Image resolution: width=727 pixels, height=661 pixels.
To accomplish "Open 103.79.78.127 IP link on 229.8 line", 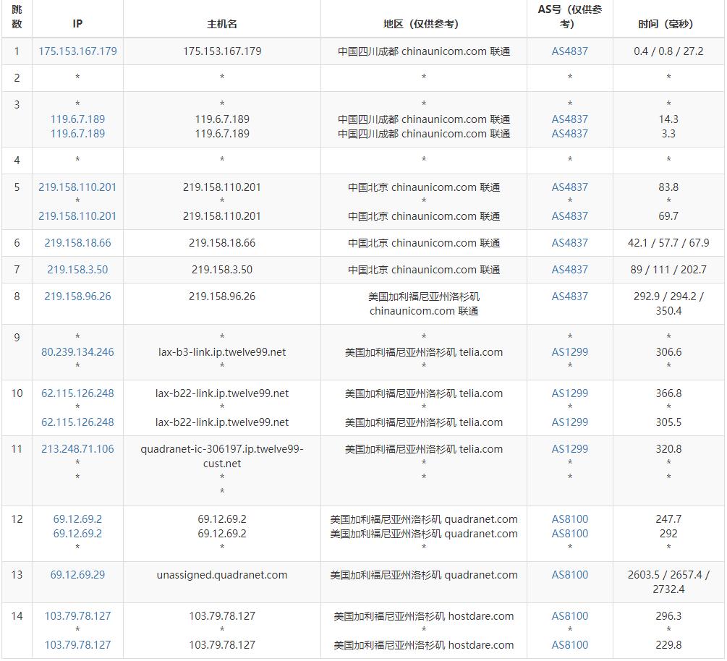I will (x=77, y=645).
